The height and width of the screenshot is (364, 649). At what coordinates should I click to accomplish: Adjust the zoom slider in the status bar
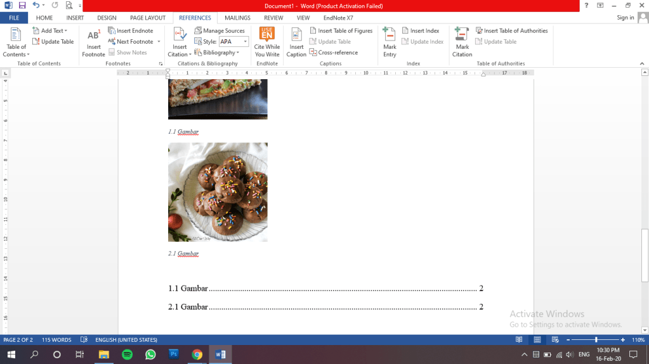pyautogui.click(x=596, y=340)
